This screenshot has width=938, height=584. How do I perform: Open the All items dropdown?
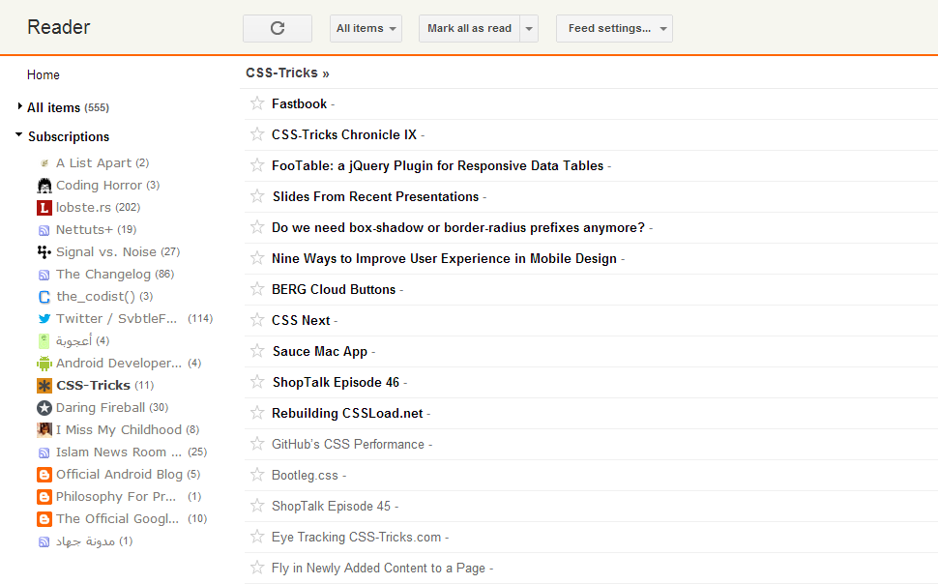tap(366, 28)
